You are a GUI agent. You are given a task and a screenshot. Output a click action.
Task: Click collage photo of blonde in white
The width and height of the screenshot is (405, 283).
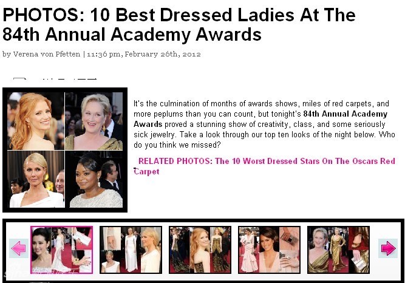[36, 179]
